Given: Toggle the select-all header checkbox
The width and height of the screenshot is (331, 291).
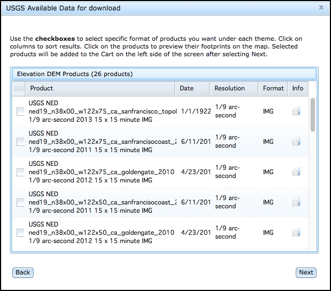Looking at the screenshot, I should pyautogui.click(x=19, y=89).
